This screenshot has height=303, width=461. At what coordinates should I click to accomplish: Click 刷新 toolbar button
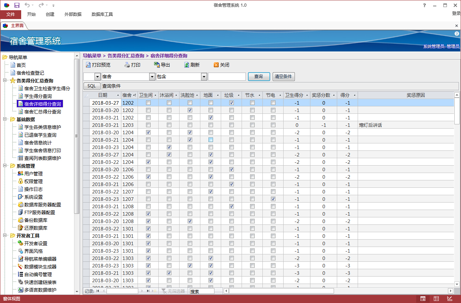(192, 65)
